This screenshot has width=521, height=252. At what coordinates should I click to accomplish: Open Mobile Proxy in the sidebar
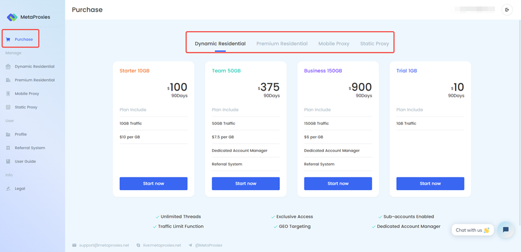tap(27, 94)
